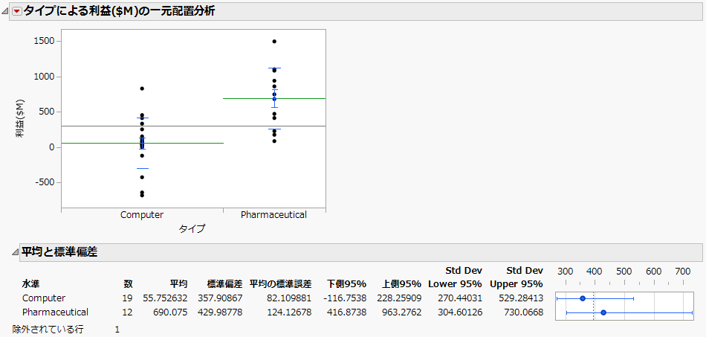Click the Computer mean dot in Std Dev chart
This screenshot has width=706, height=337.
point(583,298)
